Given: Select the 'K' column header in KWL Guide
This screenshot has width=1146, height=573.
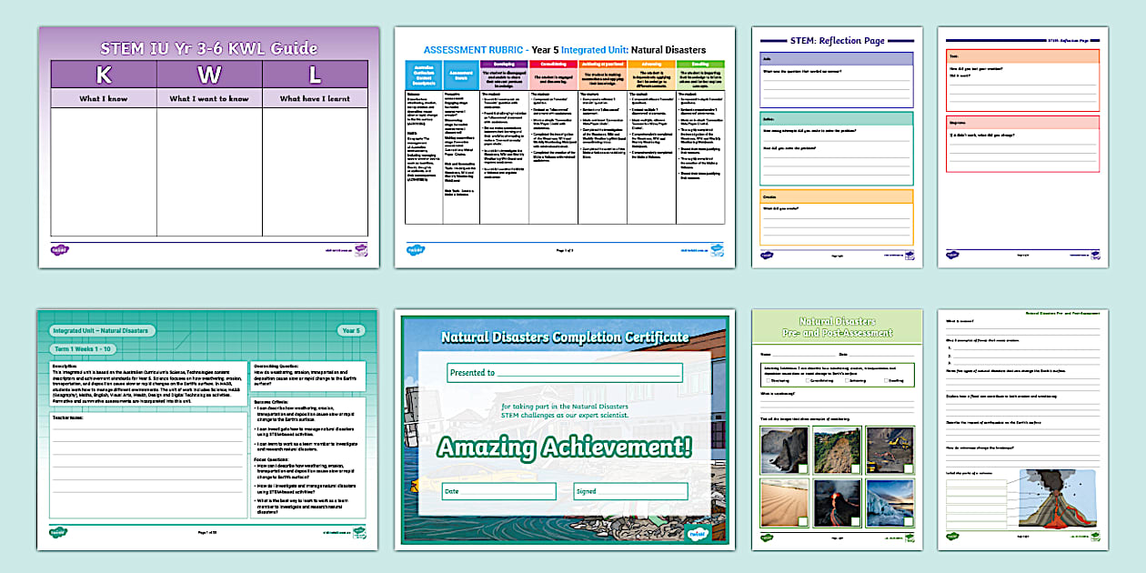Looking at the screenshot, I should pyautogui.click(x=103, y=74).
